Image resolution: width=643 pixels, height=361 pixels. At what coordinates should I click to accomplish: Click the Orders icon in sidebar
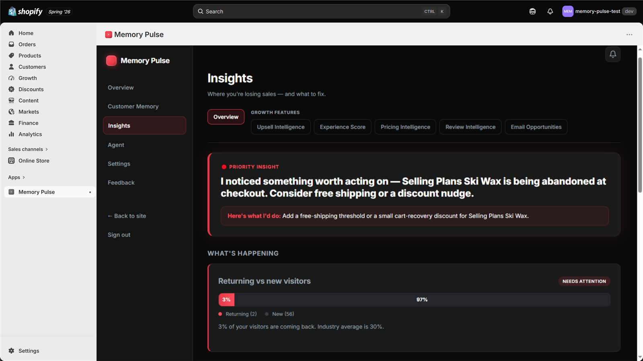pyautogui.click(x=11, y=45)
